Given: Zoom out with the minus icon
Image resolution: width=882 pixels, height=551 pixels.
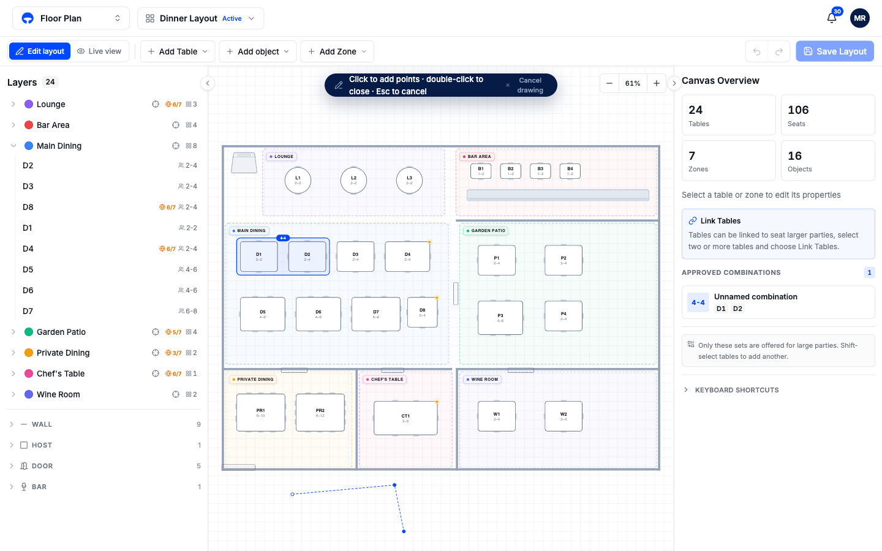Looking at the screenshot, I should (609, 83).
